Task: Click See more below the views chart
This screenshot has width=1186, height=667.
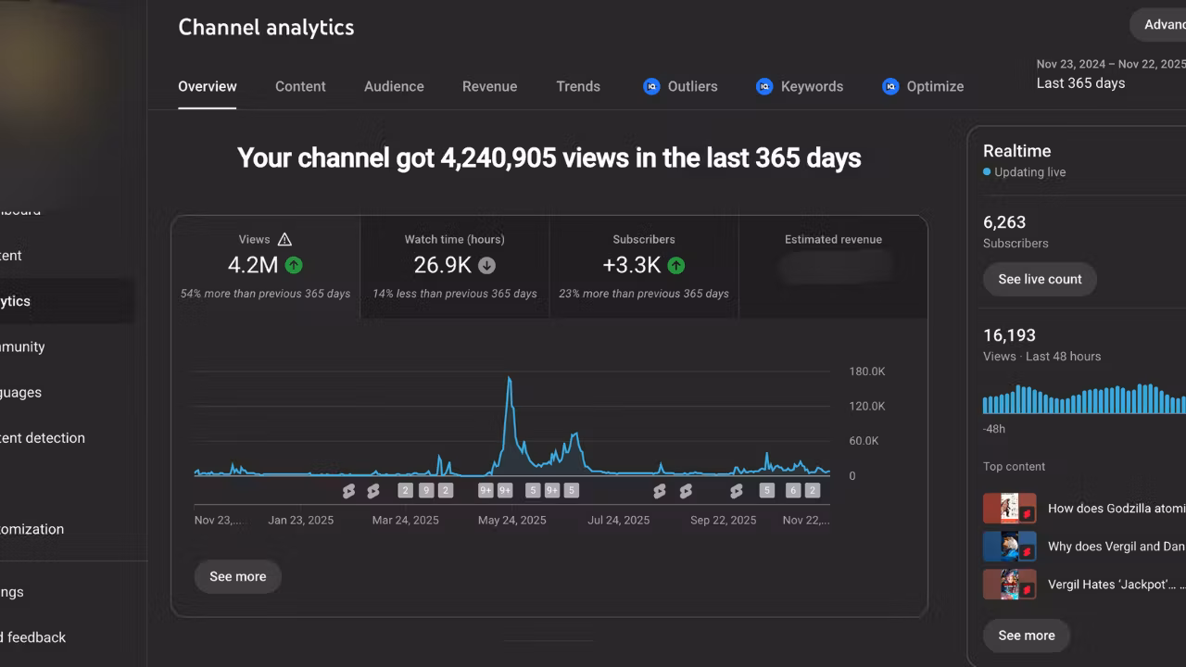Action: click(237, 576)
